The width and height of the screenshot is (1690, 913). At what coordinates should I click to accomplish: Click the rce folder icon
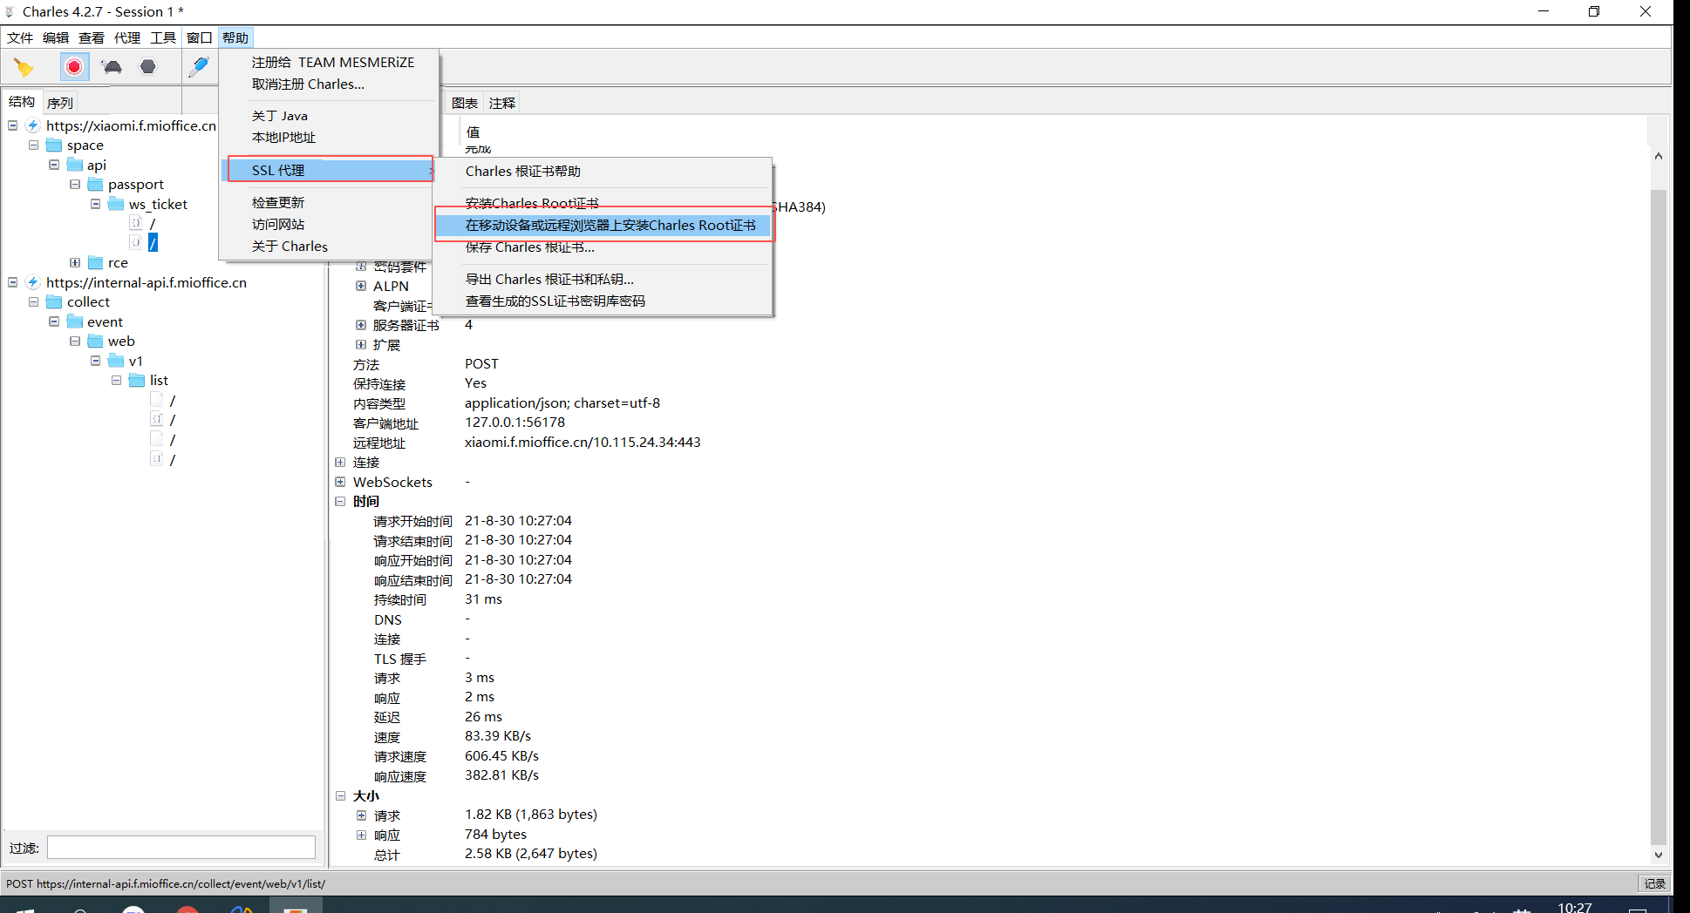(x=96, y=262)
